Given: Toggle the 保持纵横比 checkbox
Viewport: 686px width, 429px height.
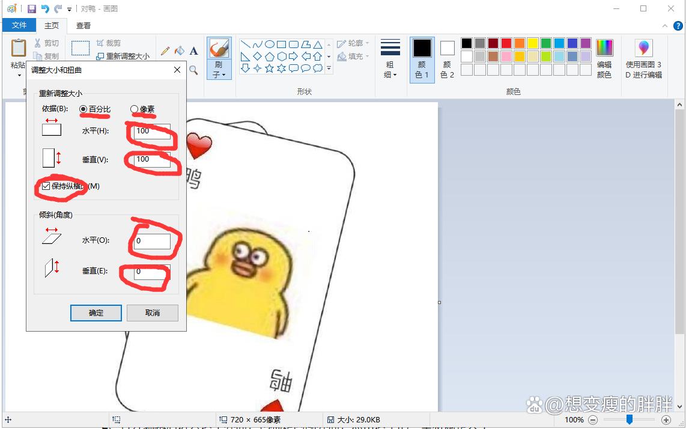Looking at the screenshot, I should tap(46, 186).
